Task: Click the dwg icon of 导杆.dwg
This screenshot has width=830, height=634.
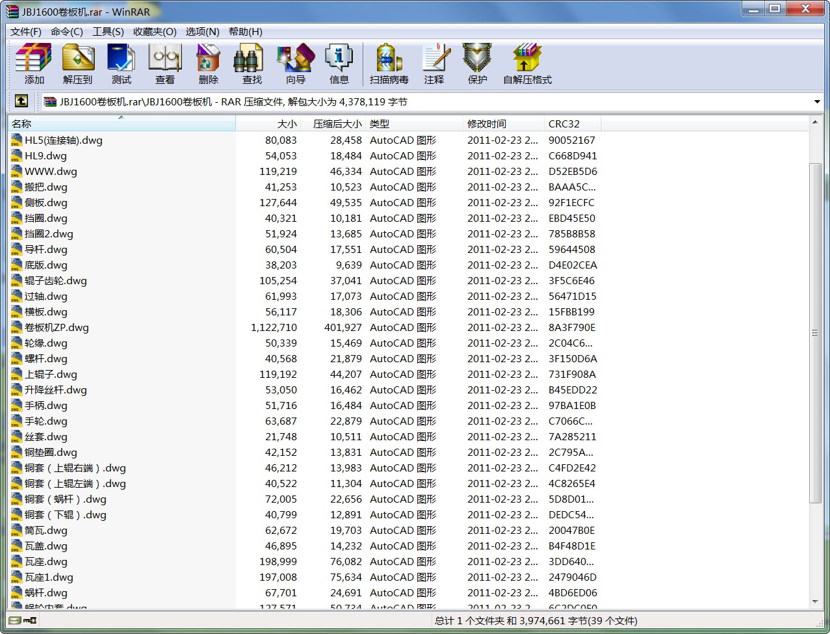Action: (x=17, y=249)
